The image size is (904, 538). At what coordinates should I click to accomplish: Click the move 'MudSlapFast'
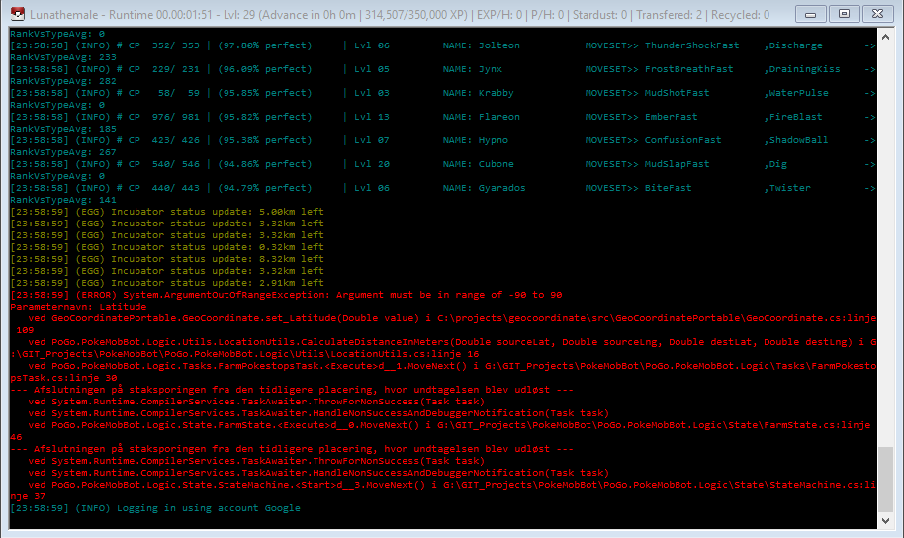coord(677,164)
